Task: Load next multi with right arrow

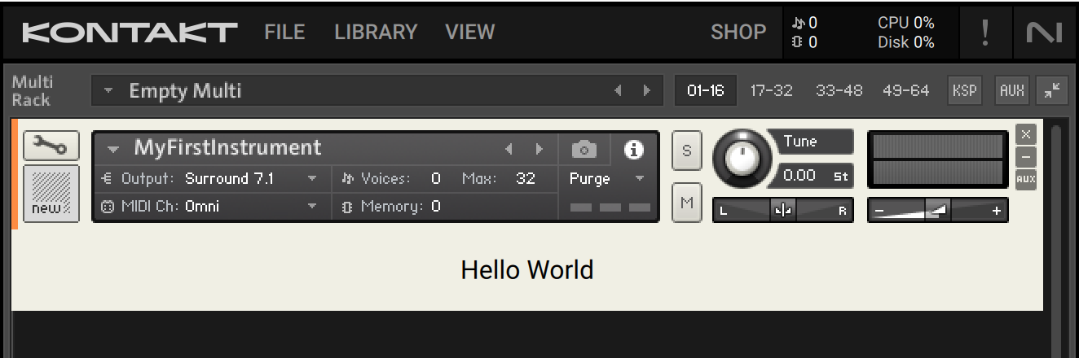Action: 647,91
